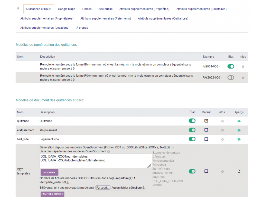Click the Modèles de document des quittances et baux heading
Image resolution: width=263 pixels, height=197 pixels.
(50, 100)
